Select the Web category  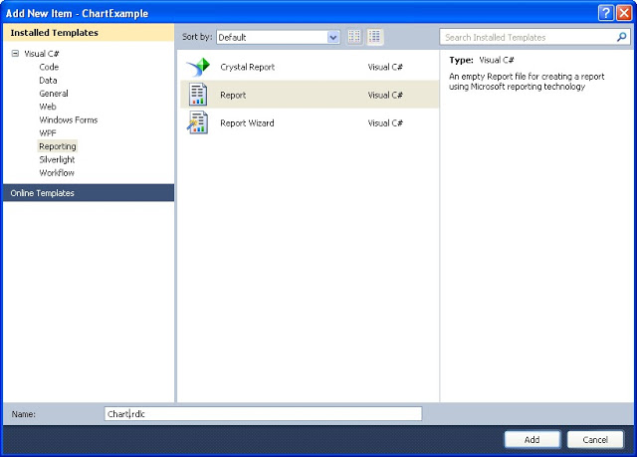[48, 107]
